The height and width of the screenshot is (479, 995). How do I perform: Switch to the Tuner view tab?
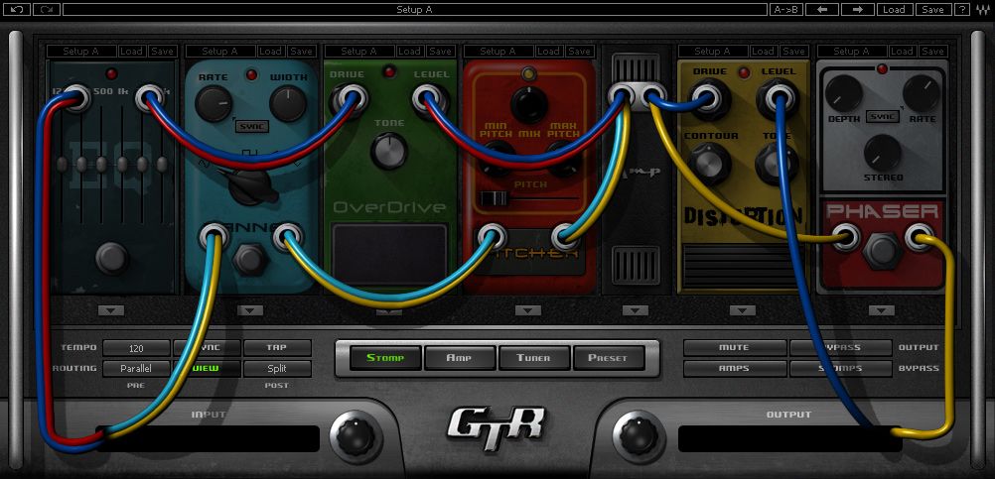(x=533, y=358)
